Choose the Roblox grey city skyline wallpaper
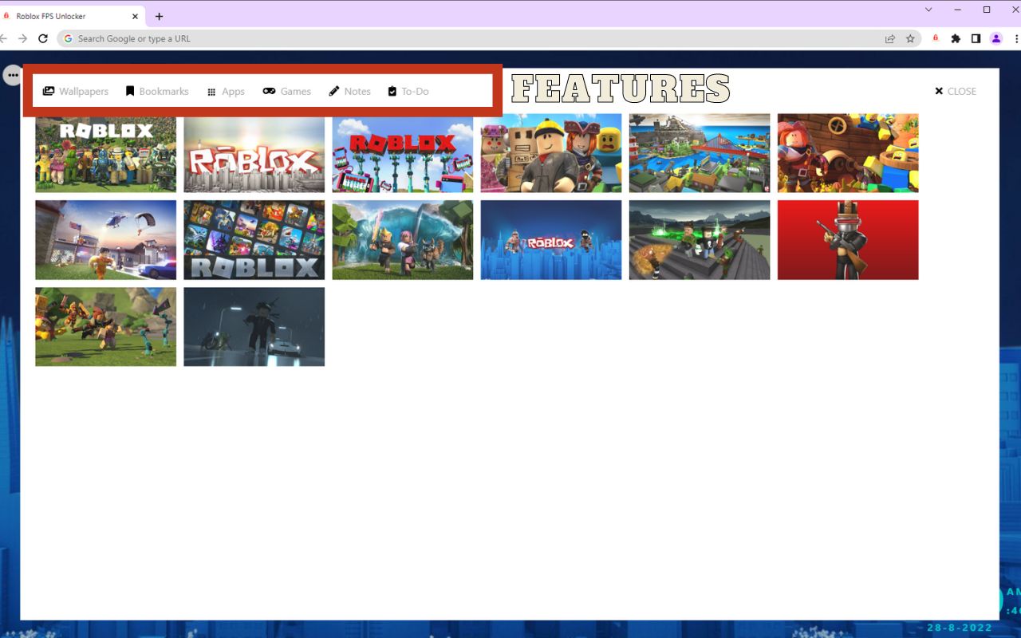Screen dimensions: 1021x638 [x=254, y=153]
